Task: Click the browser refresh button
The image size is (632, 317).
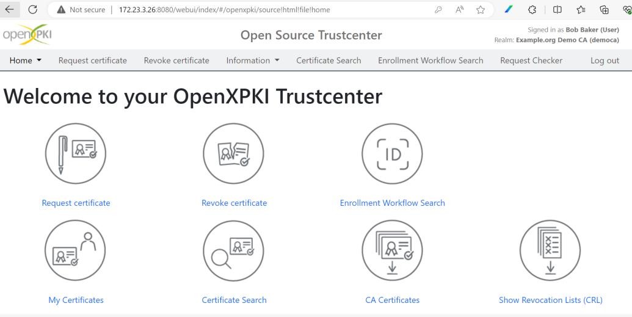Action: pos(32,10)
